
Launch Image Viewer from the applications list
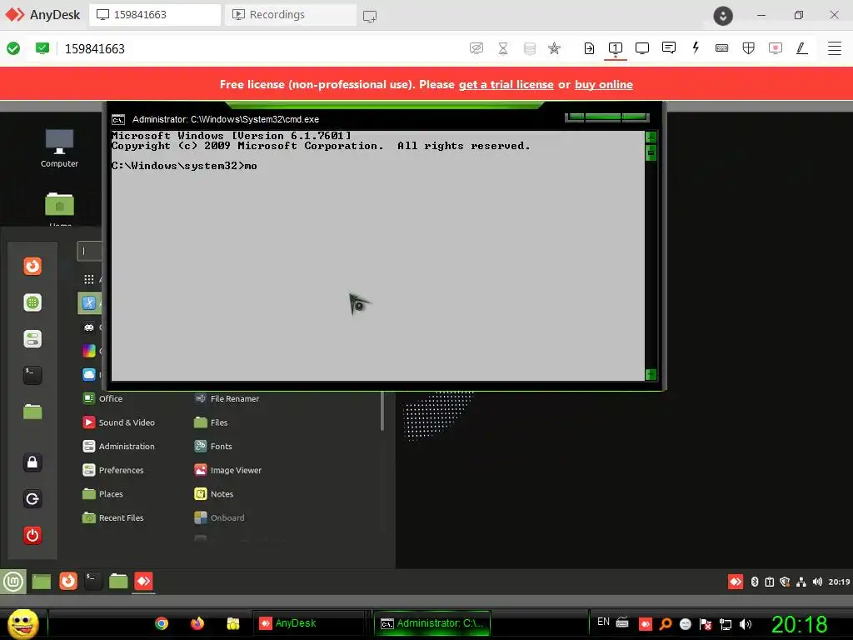228,470
